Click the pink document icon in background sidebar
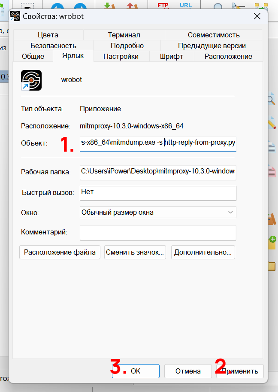This screenshot has width=278, height=392. coord(272,171)
